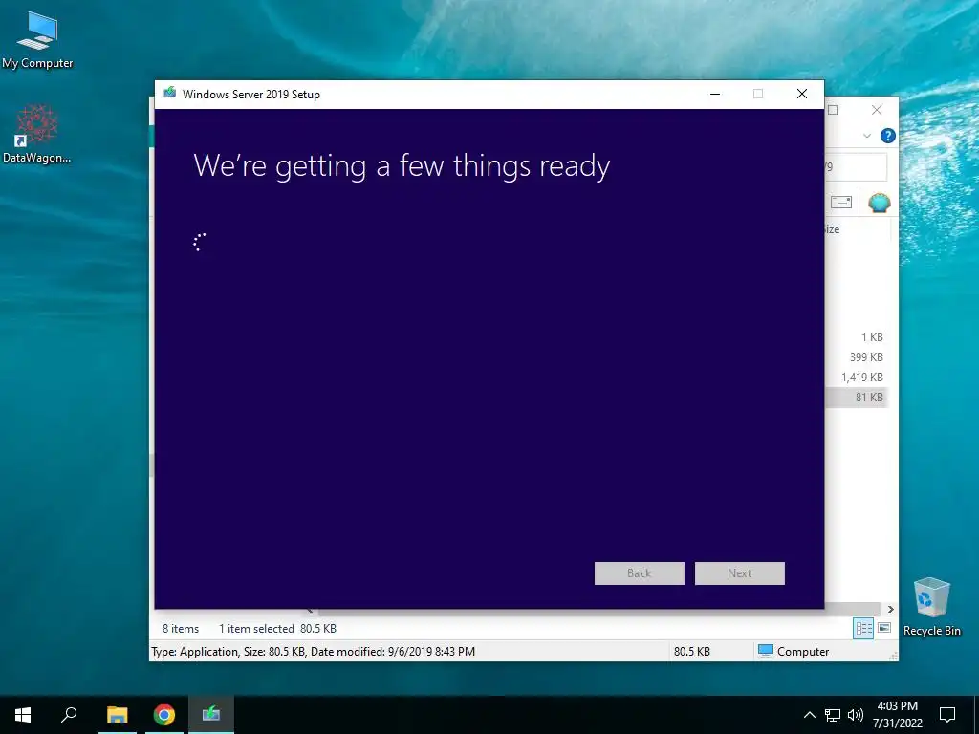The height and width of the screenshot is (734, 979).
Task: Show hidden tray icons chevron
Action: [x=809, y=715]
